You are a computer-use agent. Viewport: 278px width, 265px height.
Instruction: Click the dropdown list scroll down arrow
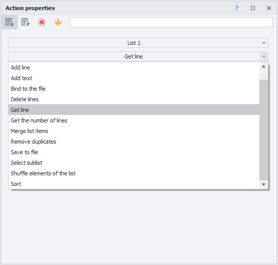[263, 184]
